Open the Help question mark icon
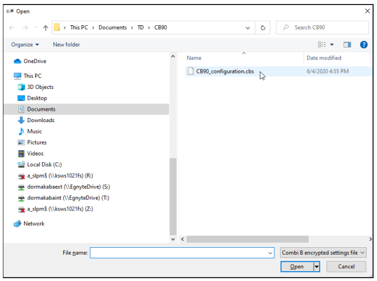 coord(363,45)
